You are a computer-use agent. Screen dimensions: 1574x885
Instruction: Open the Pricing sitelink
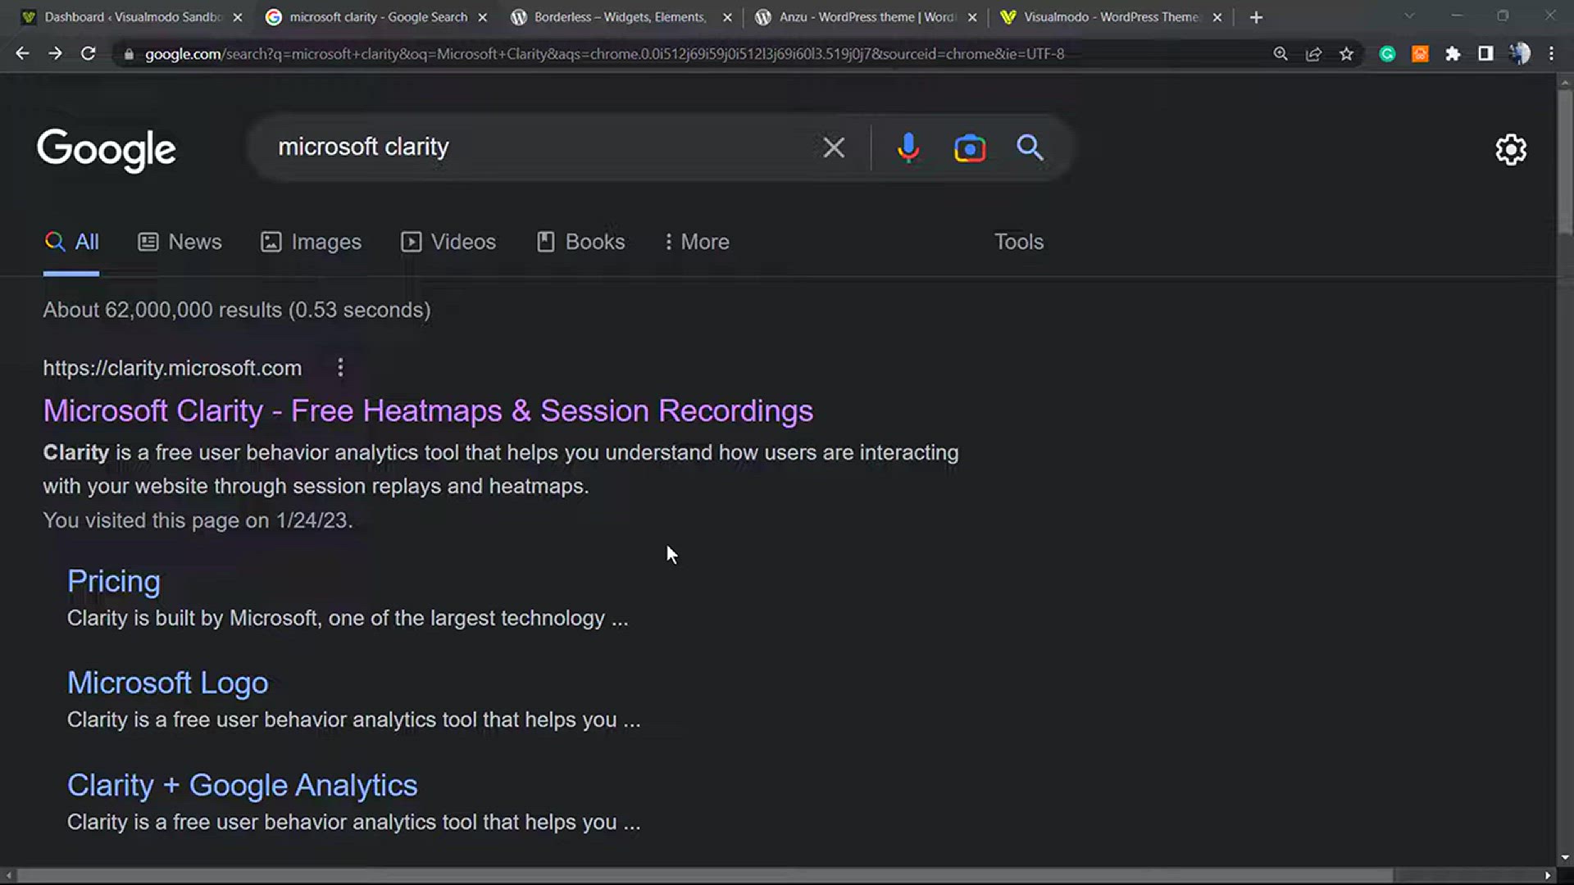coord(114,581)
